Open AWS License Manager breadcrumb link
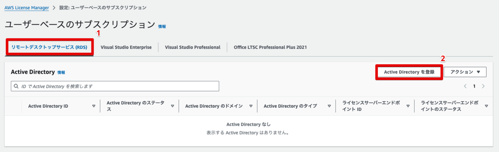 pyautogui.click(x=27, y=8)
